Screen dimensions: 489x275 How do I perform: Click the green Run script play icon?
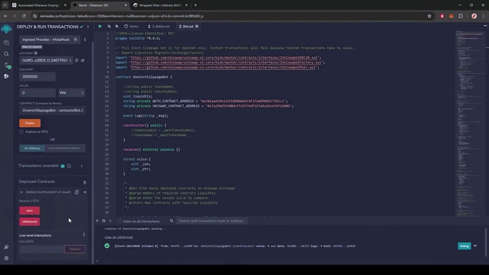100,26
